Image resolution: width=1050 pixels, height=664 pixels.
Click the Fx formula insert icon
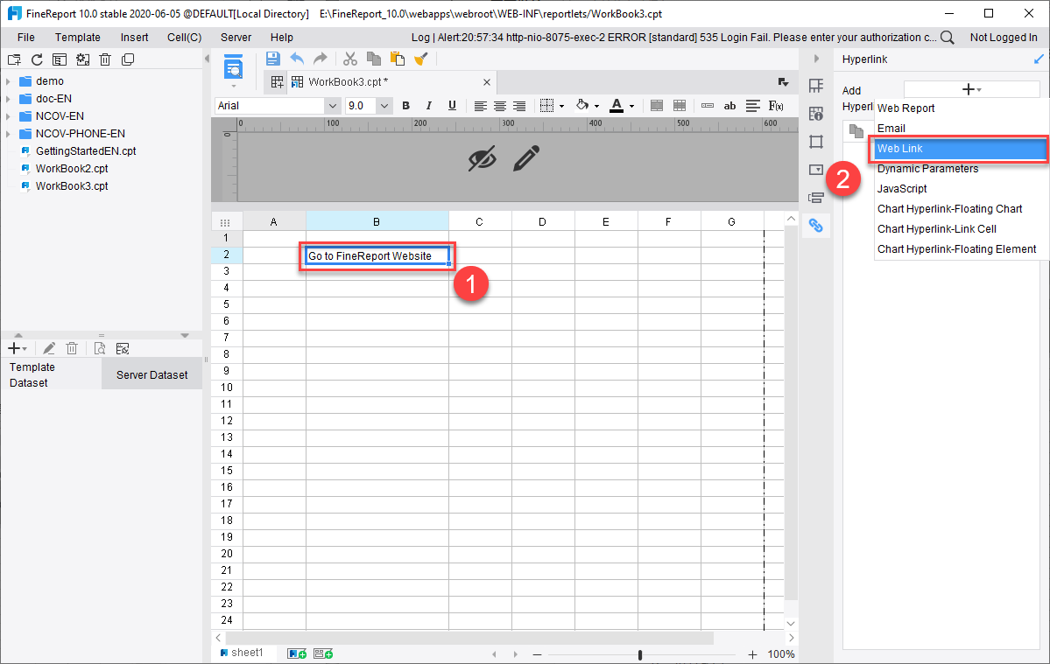pos(776,106)
